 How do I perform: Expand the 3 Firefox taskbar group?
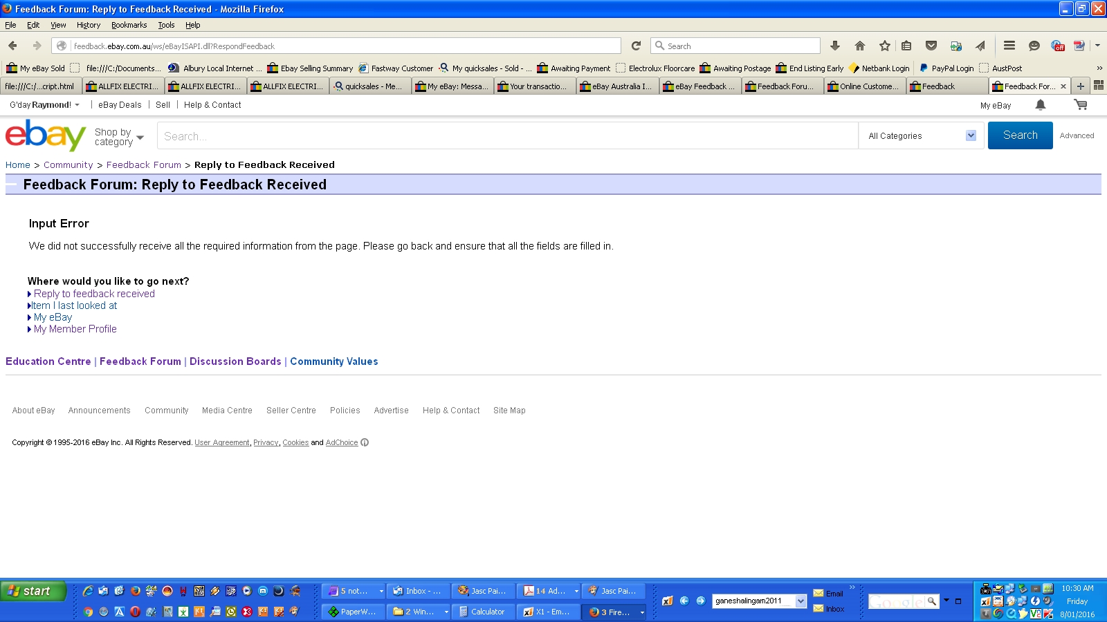[x=641, y=612]
